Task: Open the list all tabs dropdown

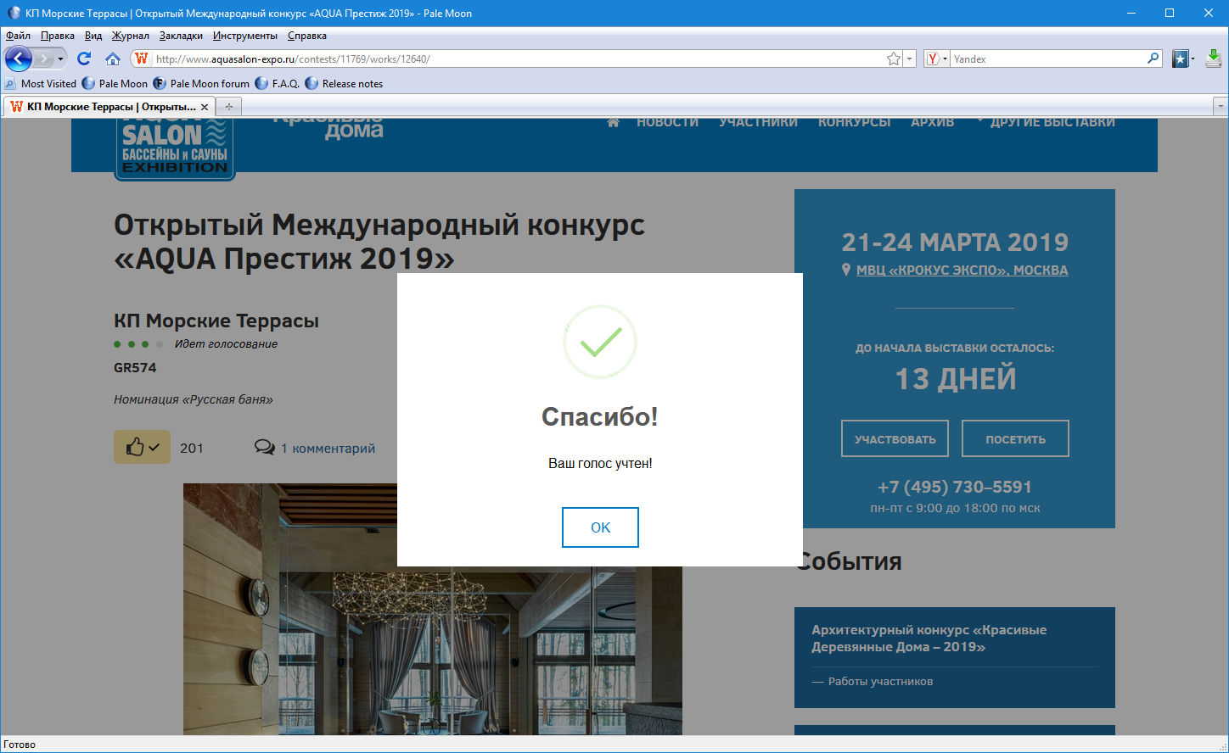Action: tap(1221, 107)
